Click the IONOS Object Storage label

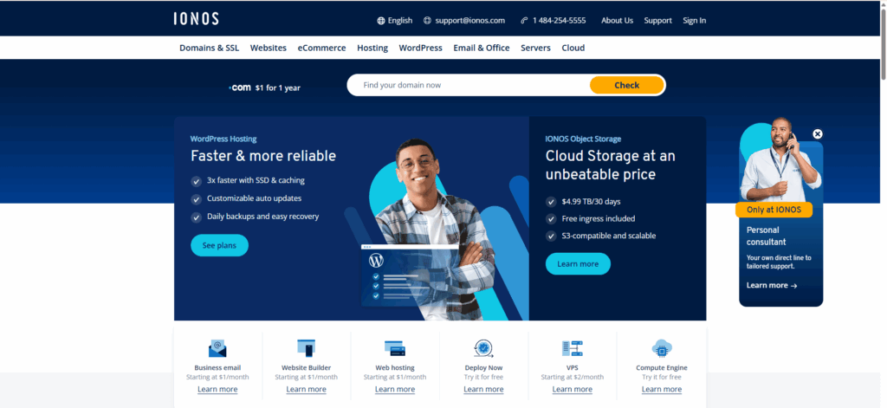coord(583,139)
